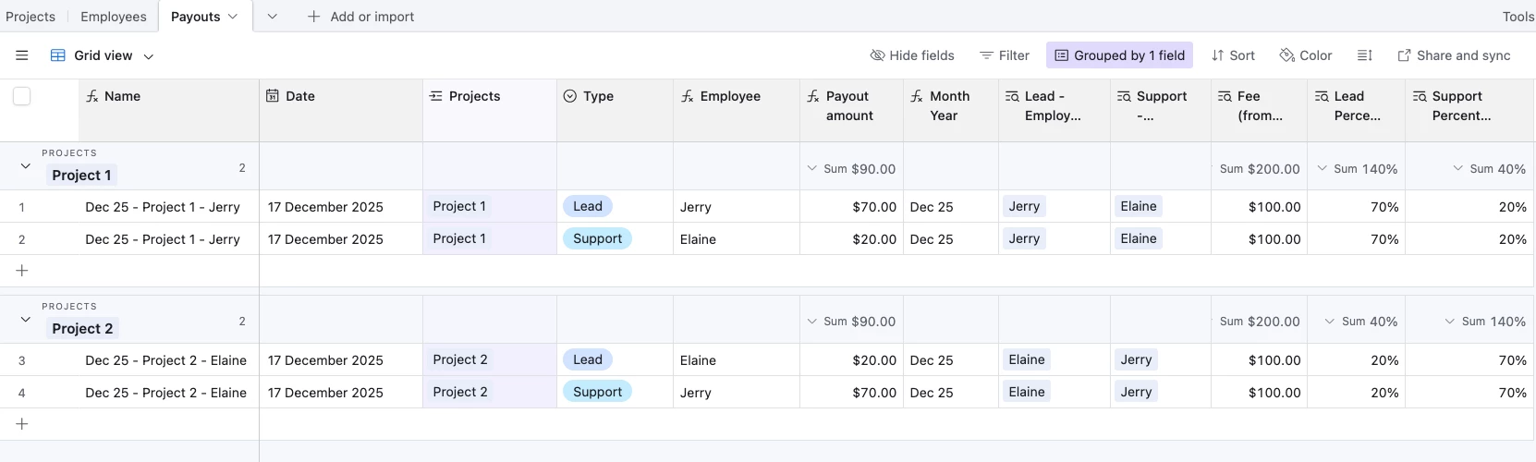Add a new row under Project 1
Screen dimensions: 1536x462
(x=22, y=271)
